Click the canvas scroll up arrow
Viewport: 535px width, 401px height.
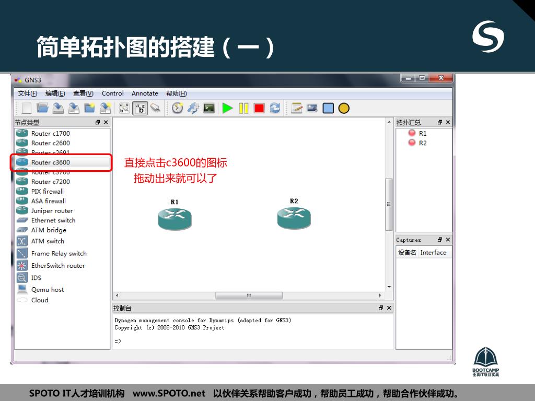tap(389, 122)
